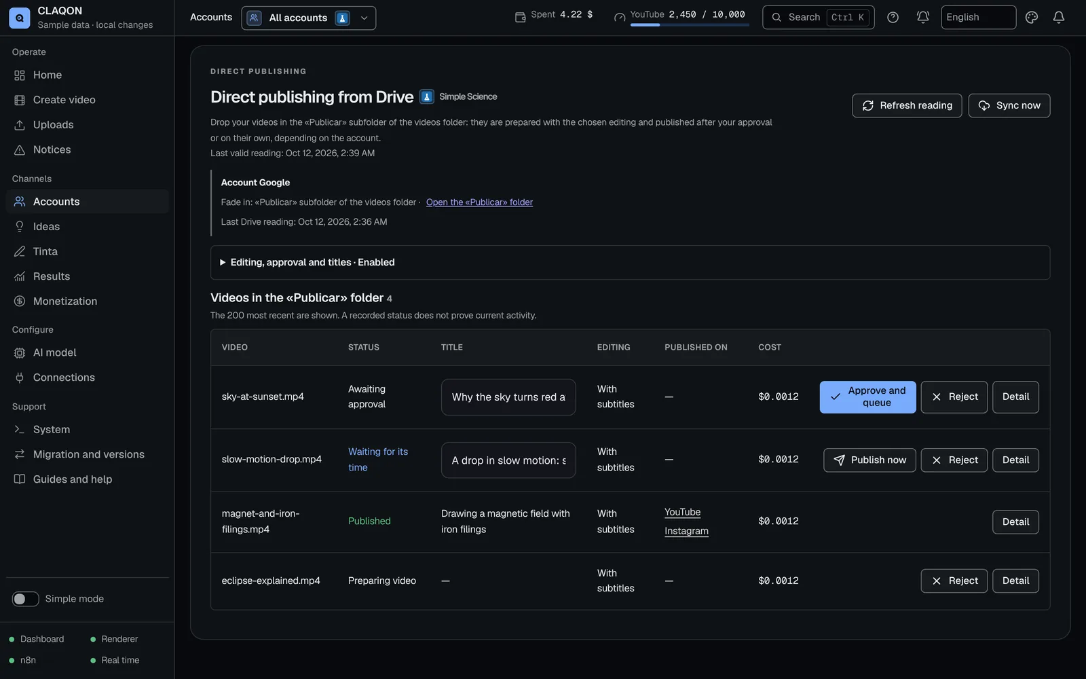
Task: Click the 'Awaiting approval' status text
Action: pos(367,397)
